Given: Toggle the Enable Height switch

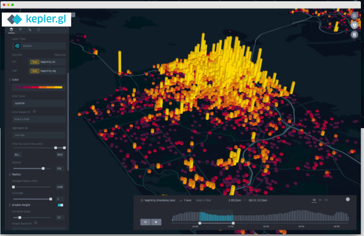Looking at the screenshot, I should pyautogui.click(x=60, y=205).
